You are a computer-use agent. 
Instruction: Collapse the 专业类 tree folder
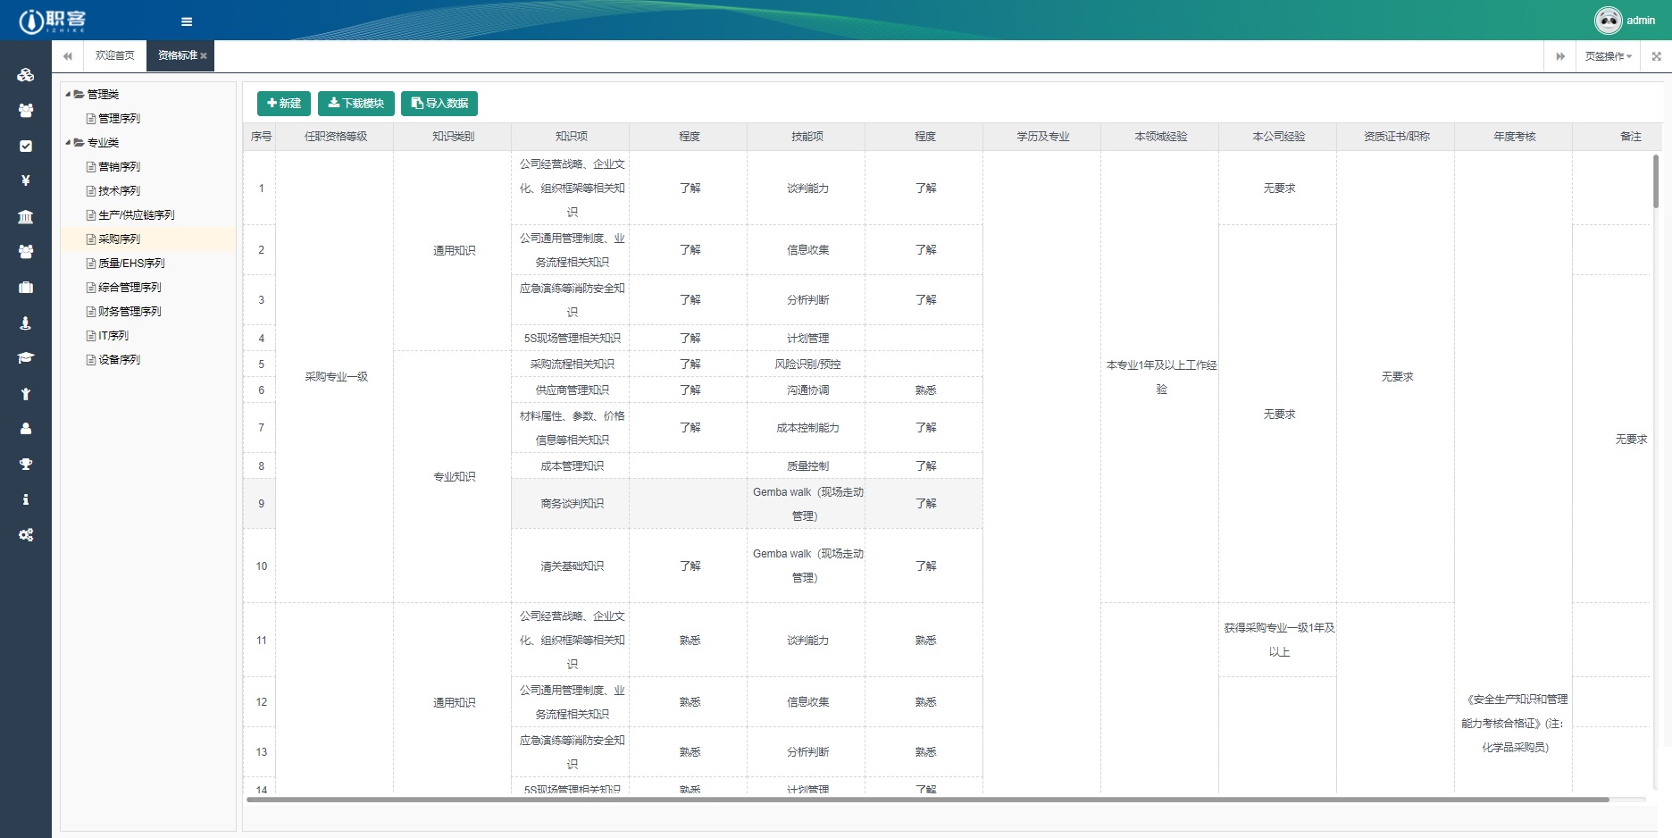[68, 142]
